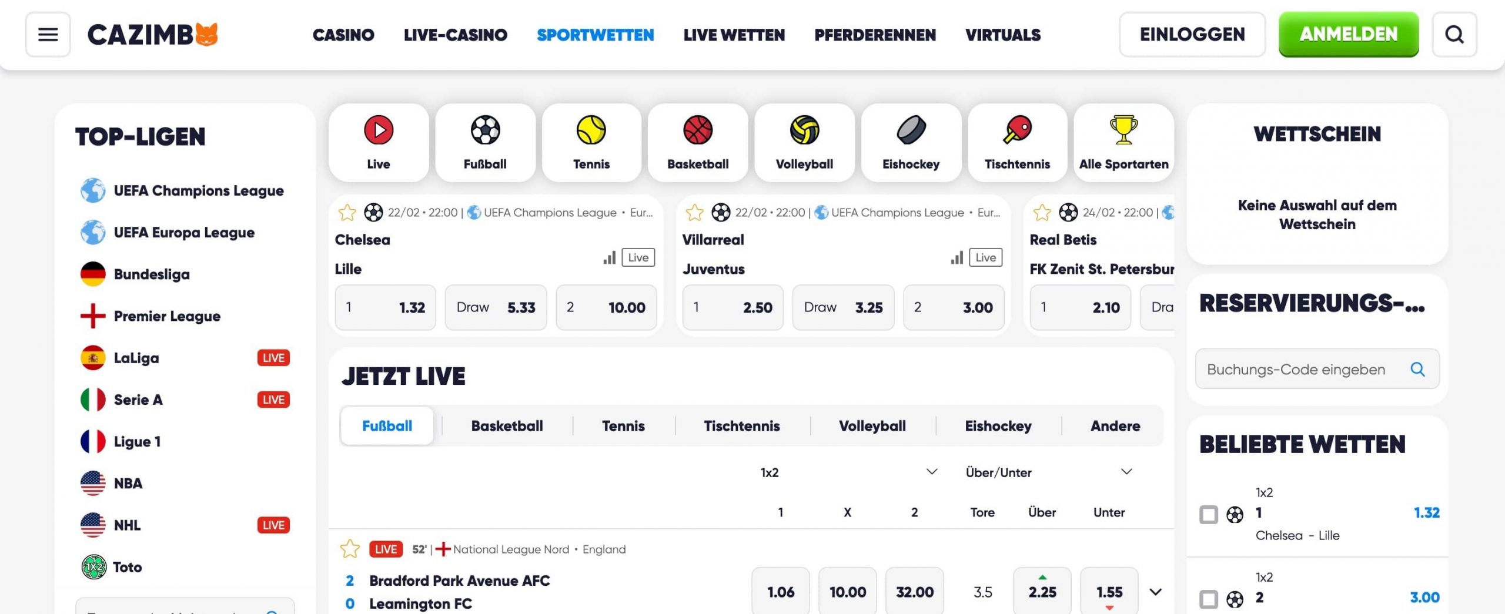Favorite the Bradford Park Avenue match star
This screenshot has height=614, width=1505.
[x=350, y=549]
